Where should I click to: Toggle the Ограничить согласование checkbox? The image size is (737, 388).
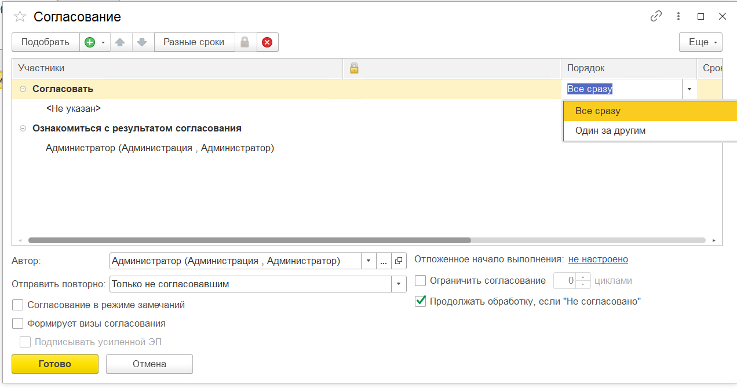(x=421, y=281)
